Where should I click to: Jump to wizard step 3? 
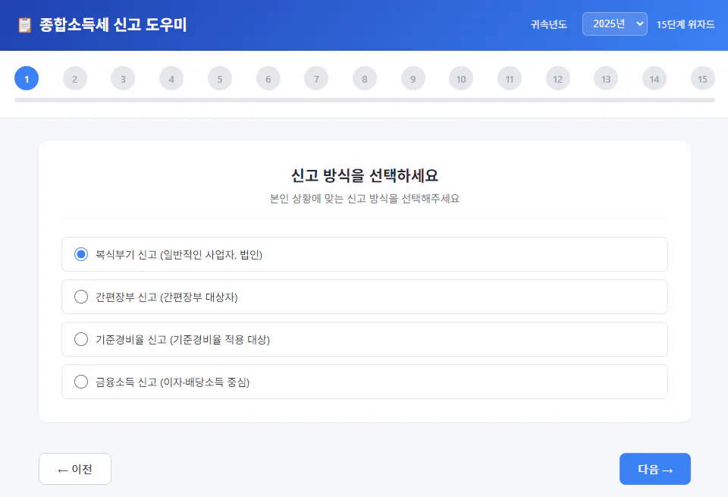click(x=123, y=78)
